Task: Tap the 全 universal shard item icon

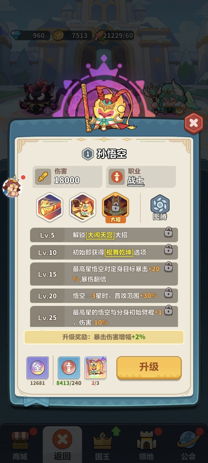Action: [38, 368]
